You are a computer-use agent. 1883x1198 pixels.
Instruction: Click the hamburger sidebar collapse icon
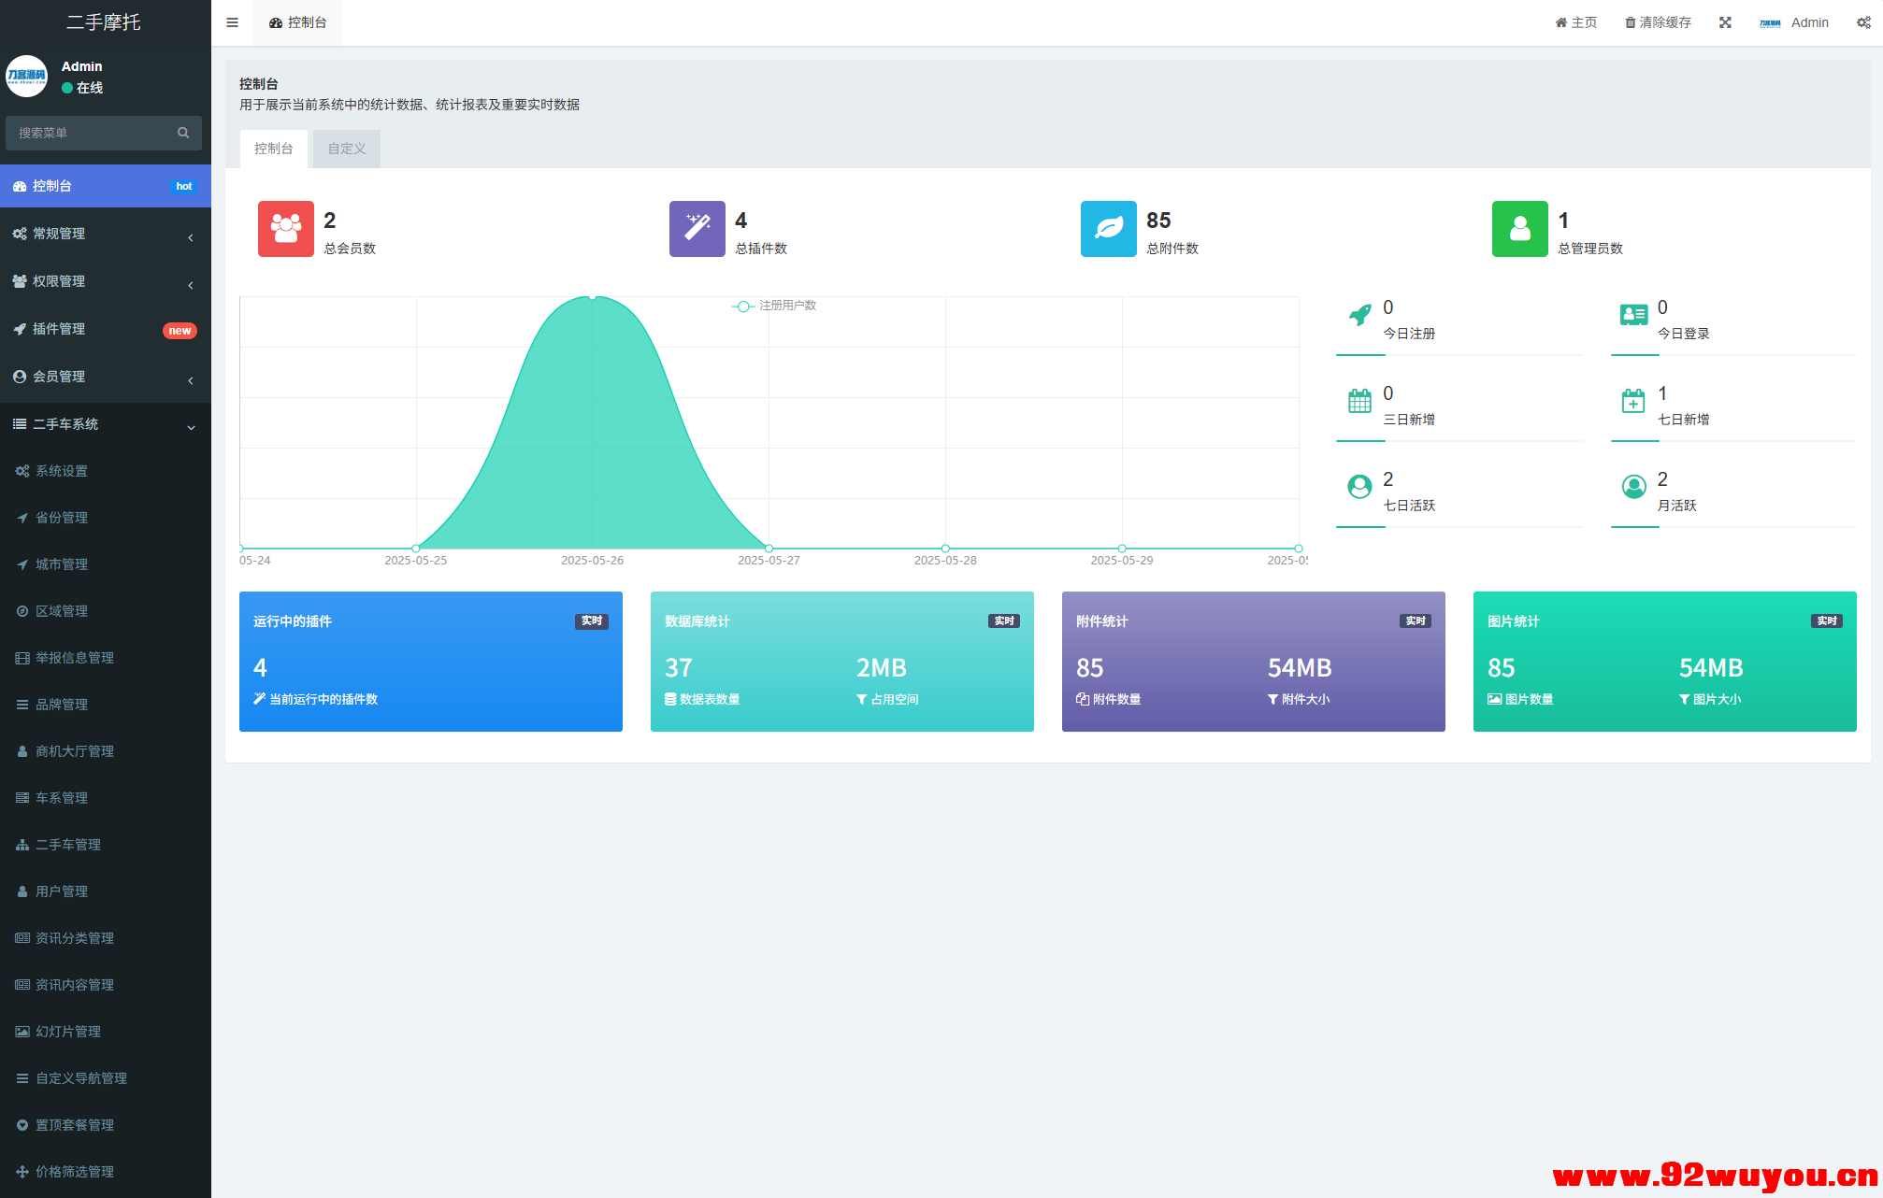point(232,22)
